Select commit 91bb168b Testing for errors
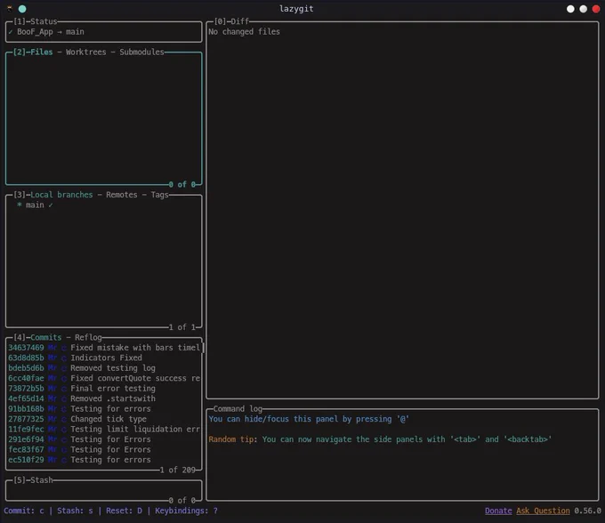 [x=104, y=409]
